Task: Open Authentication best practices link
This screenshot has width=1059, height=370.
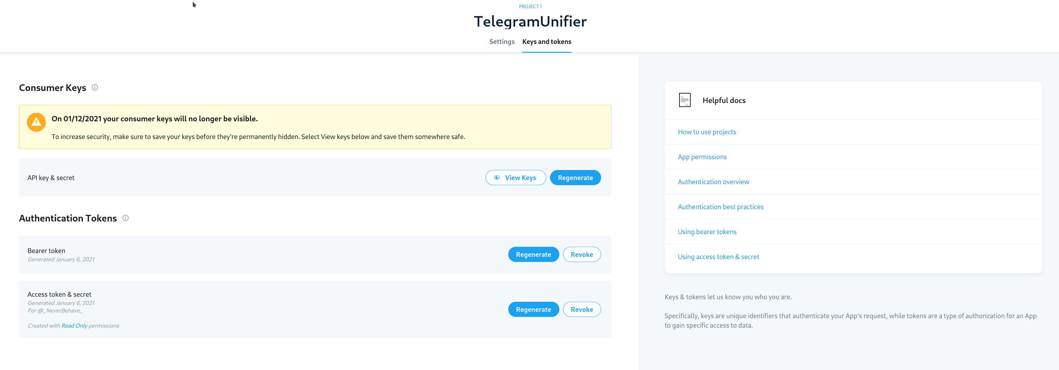Action: (720, 207)
